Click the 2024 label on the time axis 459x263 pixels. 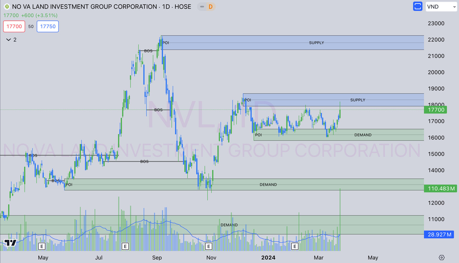point(268,258)
